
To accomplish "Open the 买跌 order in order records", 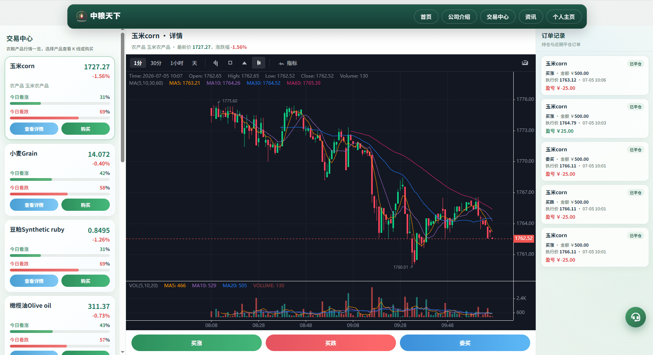I will [x=595, y=204].
